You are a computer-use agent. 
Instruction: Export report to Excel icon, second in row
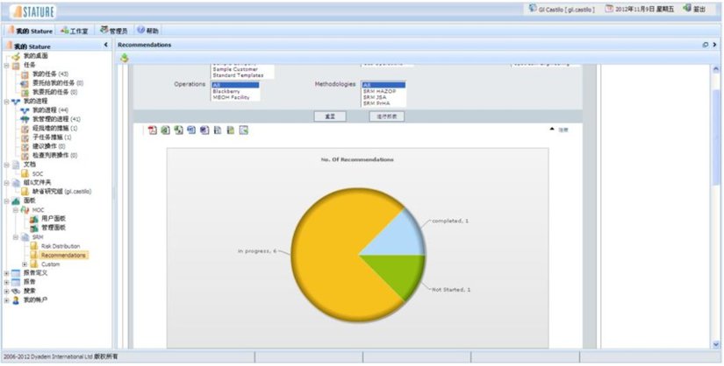[x=165, y=130]
